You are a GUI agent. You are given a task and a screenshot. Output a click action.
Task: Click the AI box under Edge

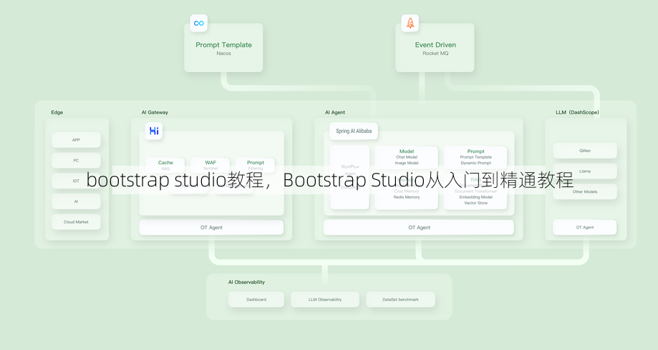76,201
